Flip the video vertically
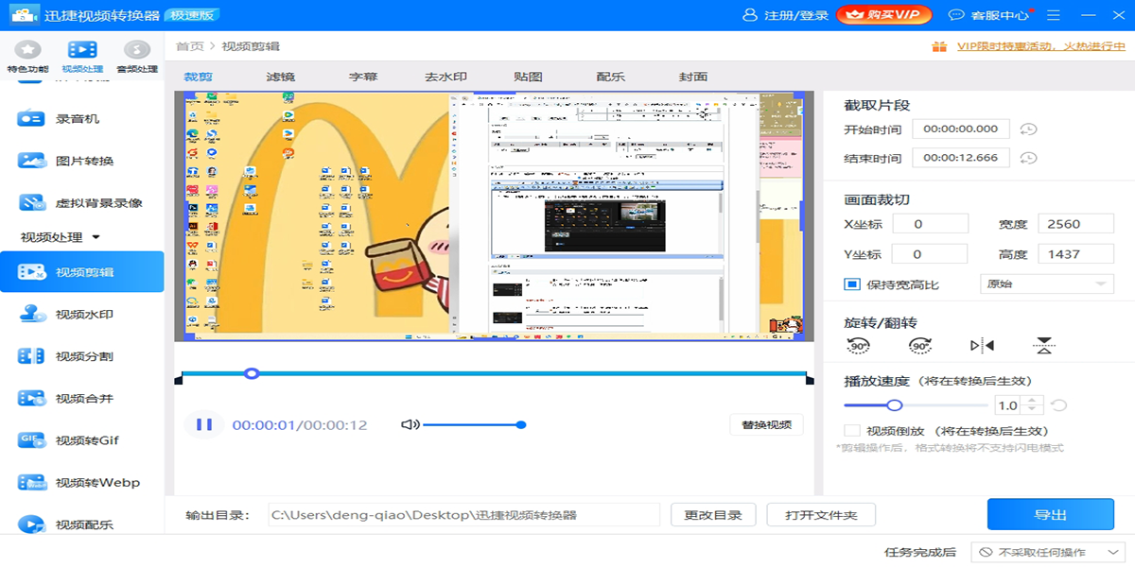The width and height of the screenshot is (1135, 567). point(1043,346)
